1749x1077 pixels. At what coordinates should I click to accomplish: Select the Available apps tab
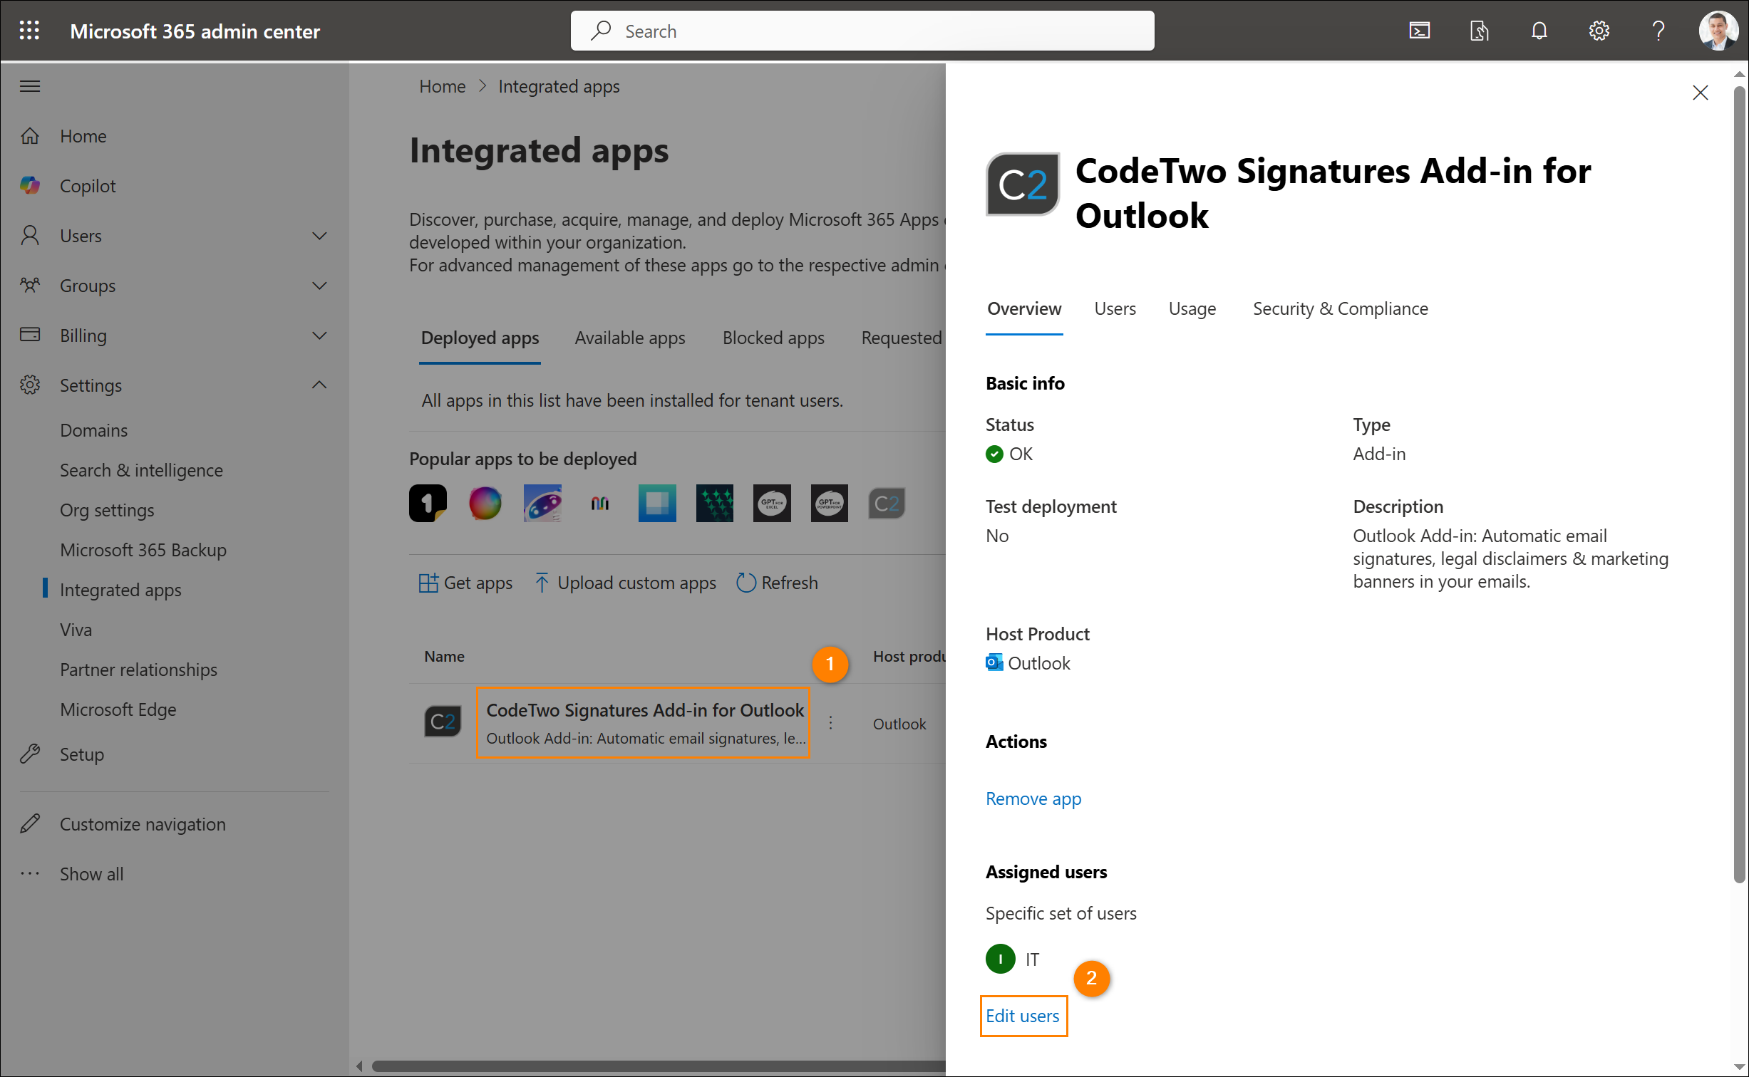point(630,338)
